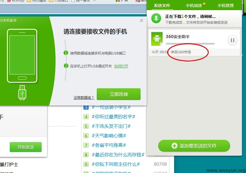This screenshot has width=246, height=173.
Task: Open topic #各省平均身高#
Action: (x=109, y=145)
